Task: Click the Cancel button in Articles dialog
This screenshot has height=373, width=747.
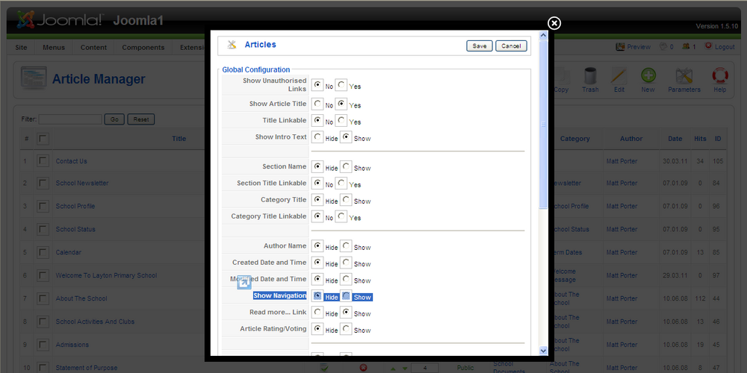Action: click(511, 46)
